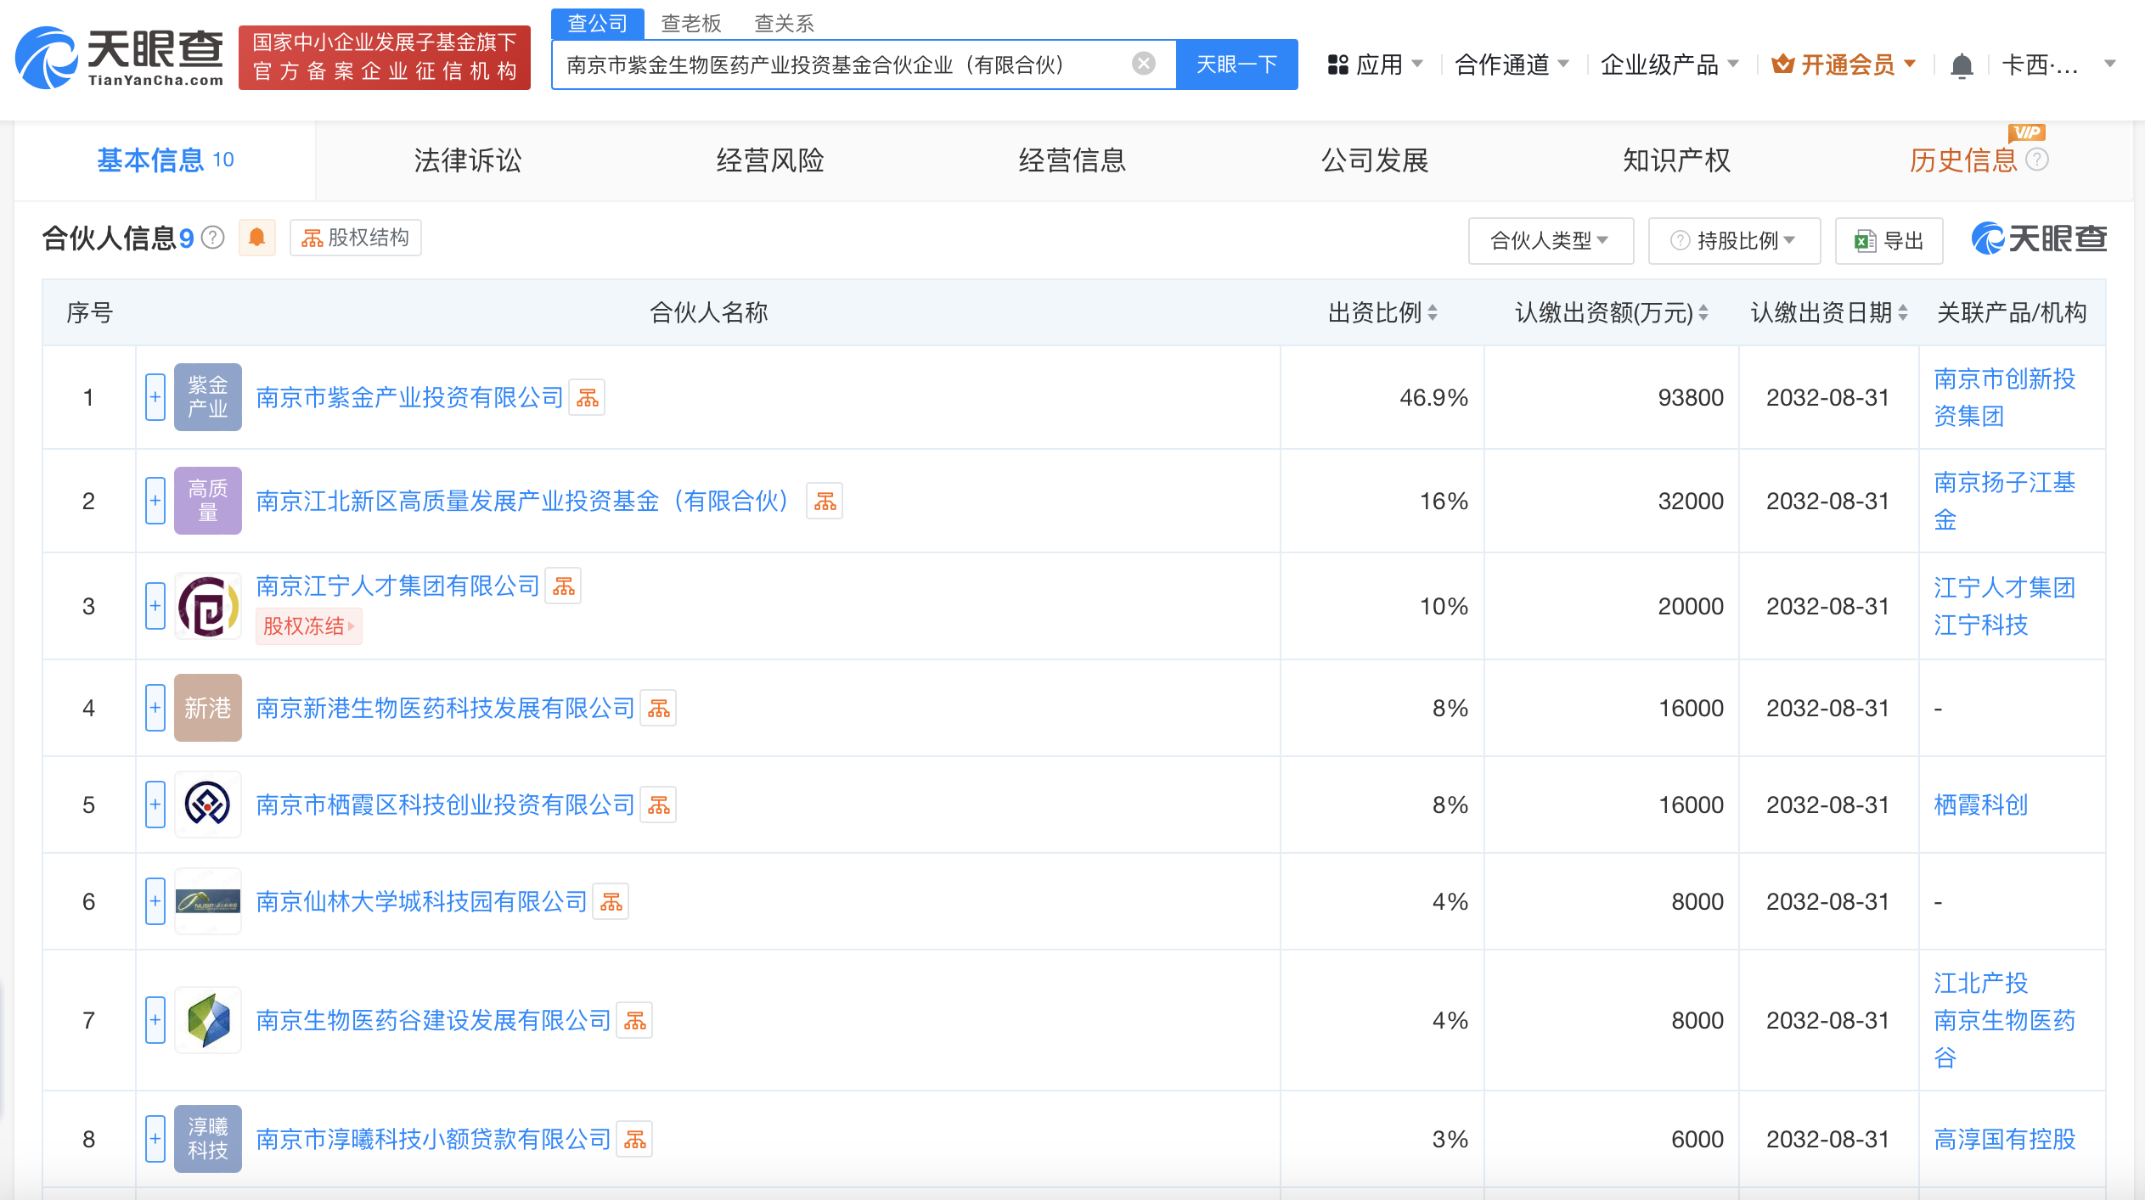Expand row 4 新港 with plus toggle
The height and width of the screenshot is (1200, 2145).
[x=155, y=708]
